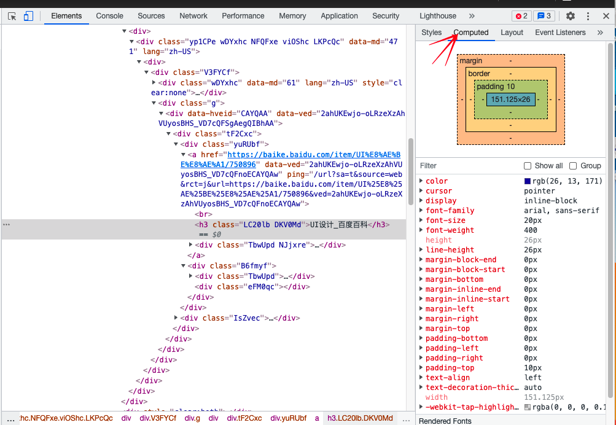Switch to the Console tab
This screenshot has height=425, width=616.
point(109,16)
